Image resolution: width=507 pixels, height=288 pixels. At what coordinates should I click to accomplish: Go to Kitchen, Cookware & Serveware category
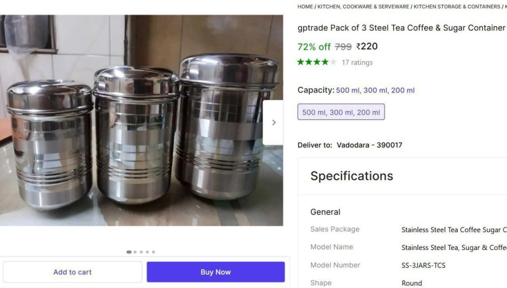tap(363, 7)
